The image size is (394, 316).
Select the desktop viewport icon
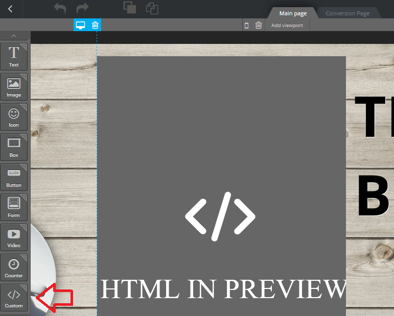80,25
